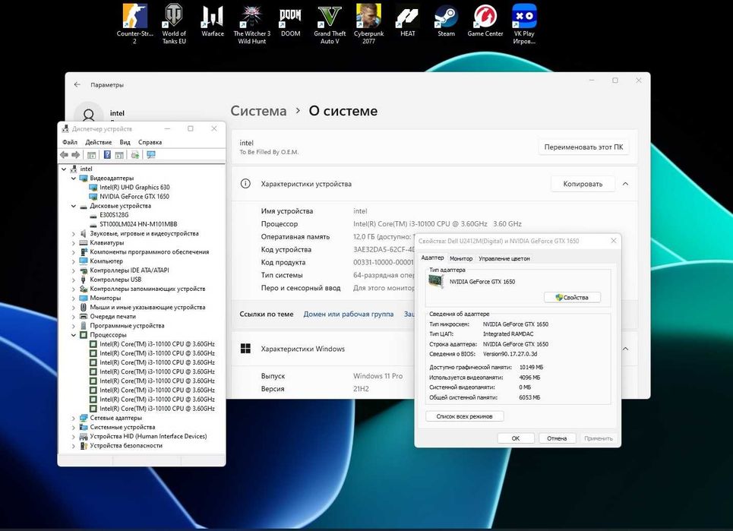This screenshot has width=733, height=531.
Task: Open the Вид menu
Action: (x=125, y=142)
